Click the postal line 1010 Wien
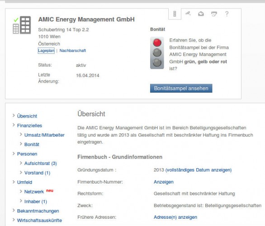Screen dimensions: 265x226 point(49,37)
